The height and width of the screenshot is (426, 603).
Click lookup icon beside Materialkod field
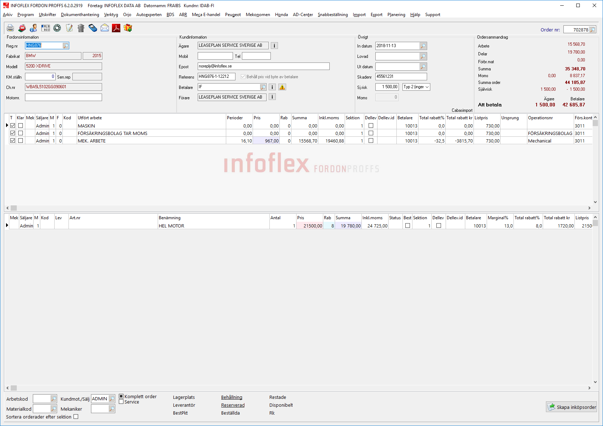click(x=54, y=409)
